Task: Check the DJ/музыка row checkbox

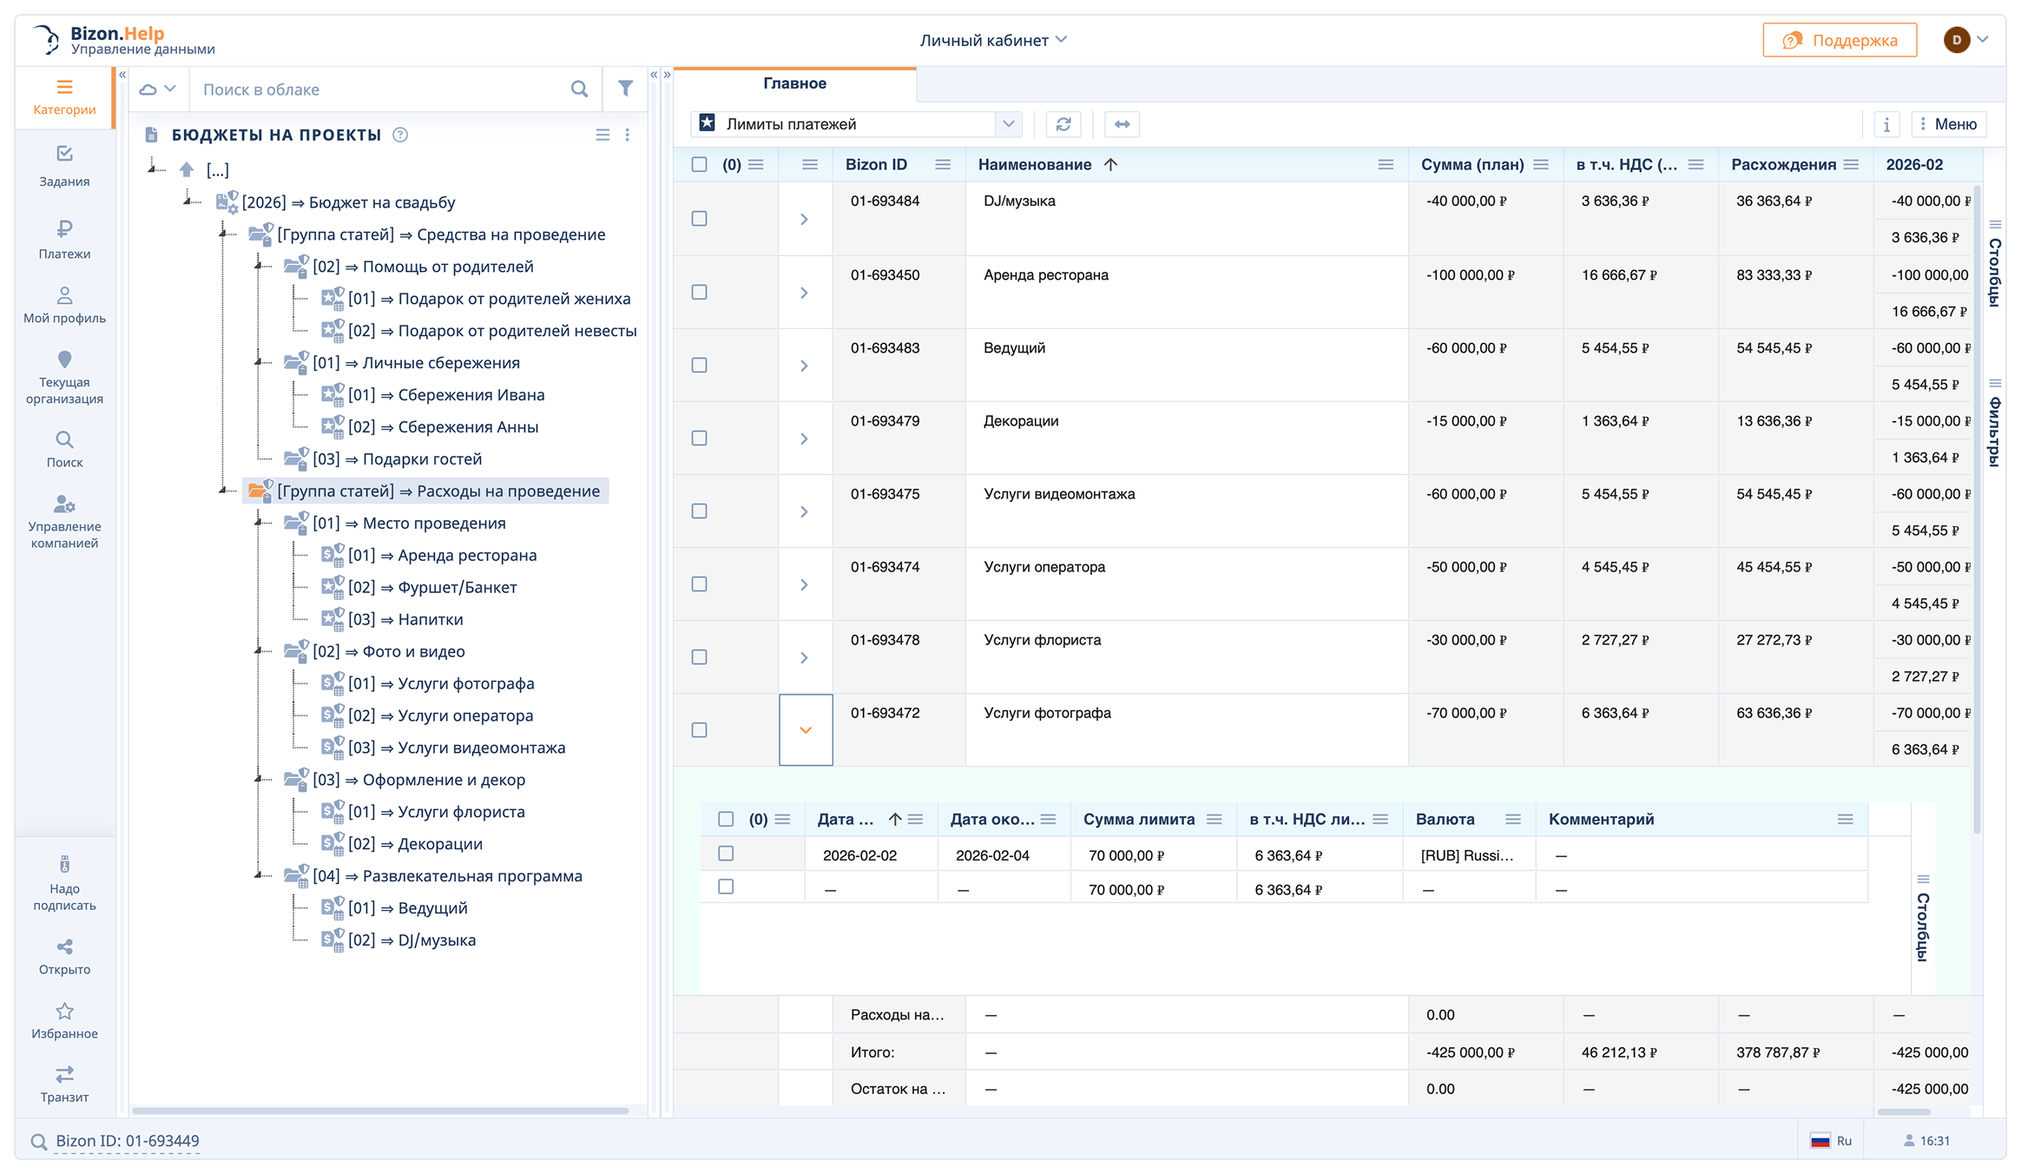Action: (699, 219)
